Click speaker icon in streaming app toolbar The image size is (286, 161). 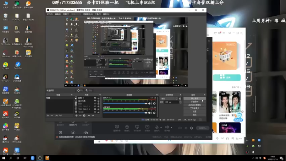click(x=167, y=127)
